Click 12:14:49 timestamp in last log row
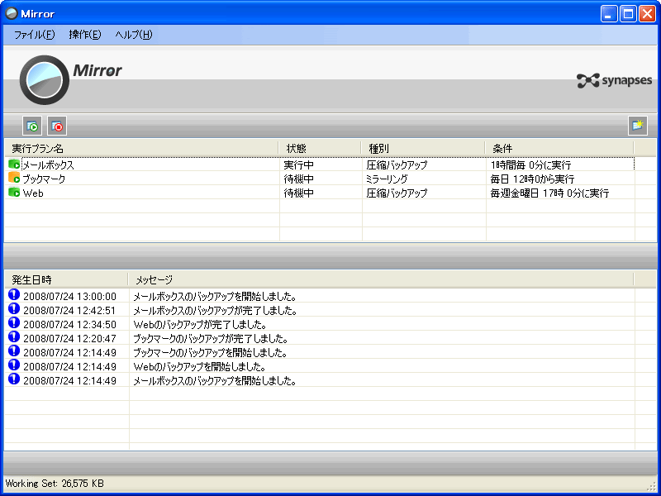The height and width of the screenshot is (496, 661). tap(69, 381)
